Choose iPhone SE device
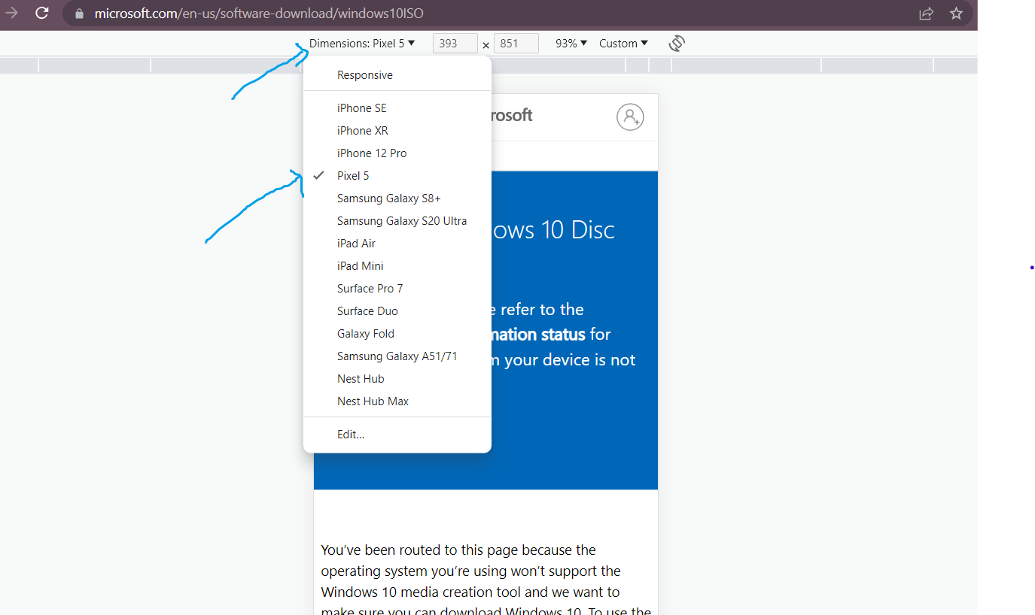The width and height of the screenshot is (1035, 615). pos(397,108)
